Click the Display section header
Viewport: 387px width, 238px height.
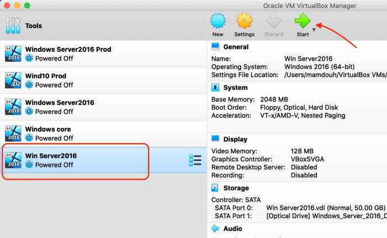(235, 139)
